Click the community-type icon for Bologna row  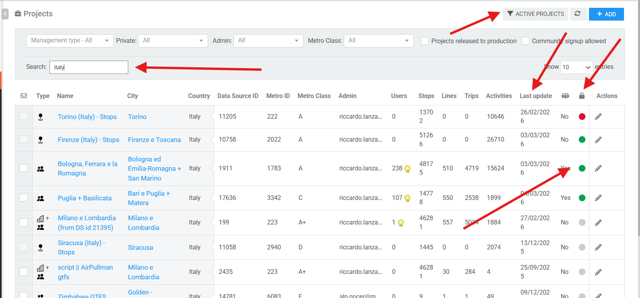(x=41, y=169)
